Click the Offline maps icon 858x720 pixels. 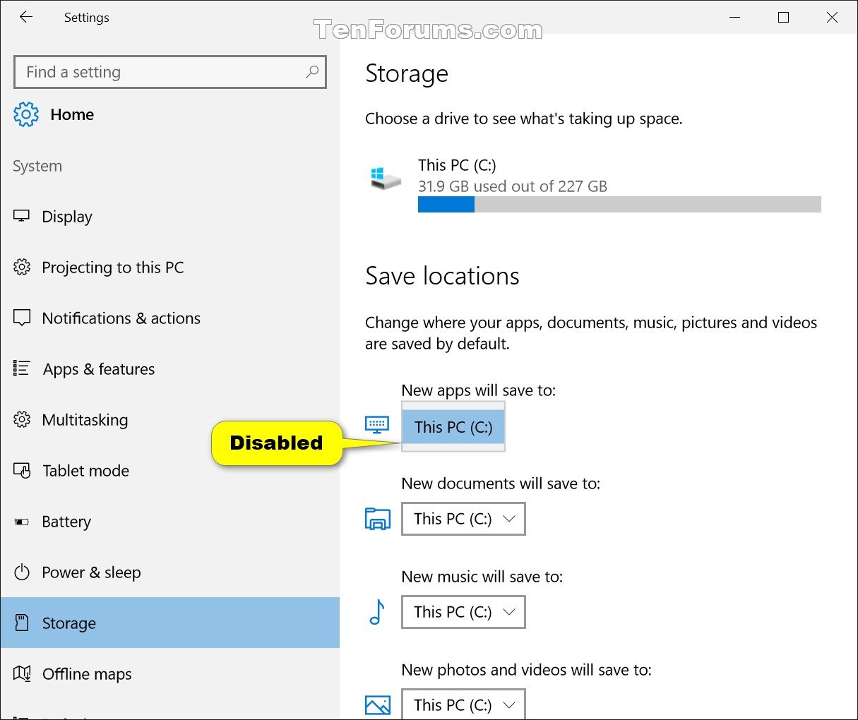pyautogui.click(x=22, y=673)
